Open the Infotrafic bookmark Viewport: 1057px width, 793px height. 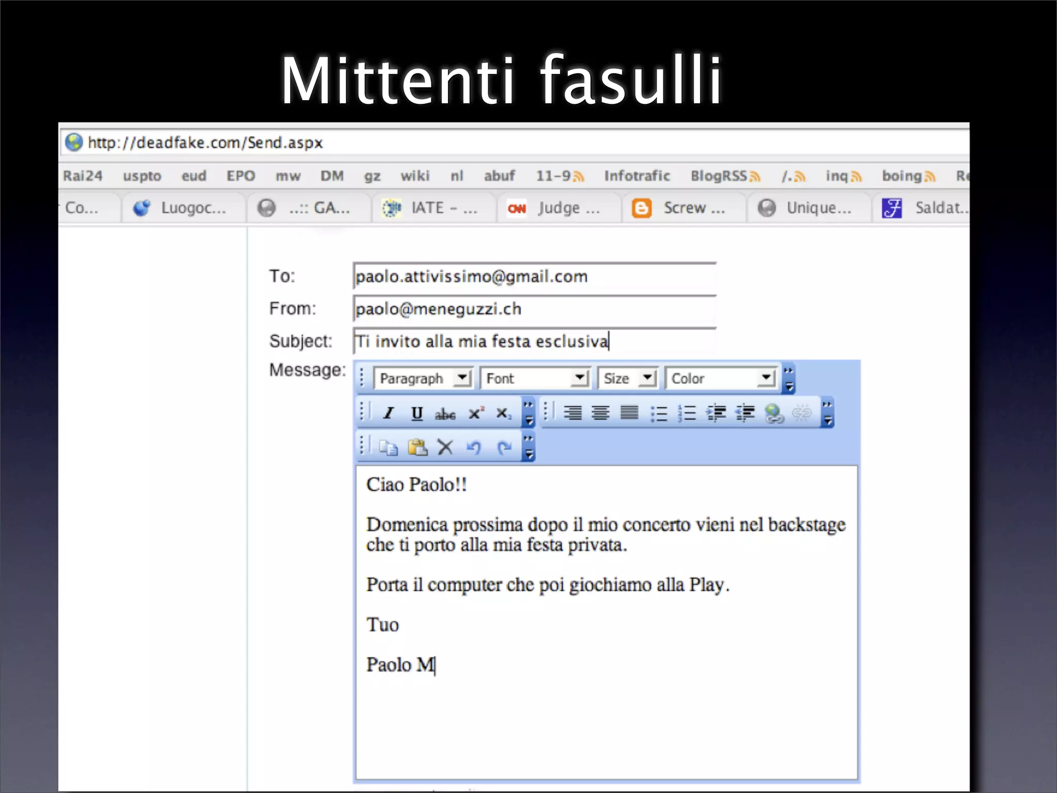[637, 176]
